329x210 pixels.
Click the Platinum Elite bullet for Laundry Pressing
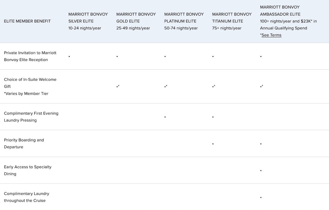tap(165, 117)
